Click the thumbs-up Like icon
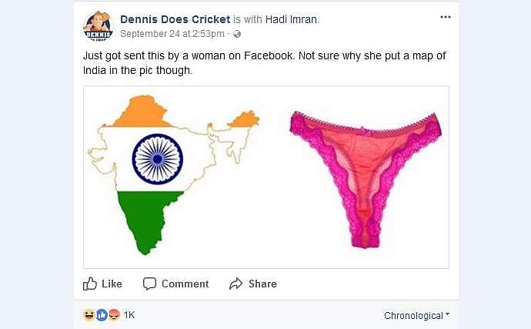Viewport: 531px width, 329px height. [90, 284]
